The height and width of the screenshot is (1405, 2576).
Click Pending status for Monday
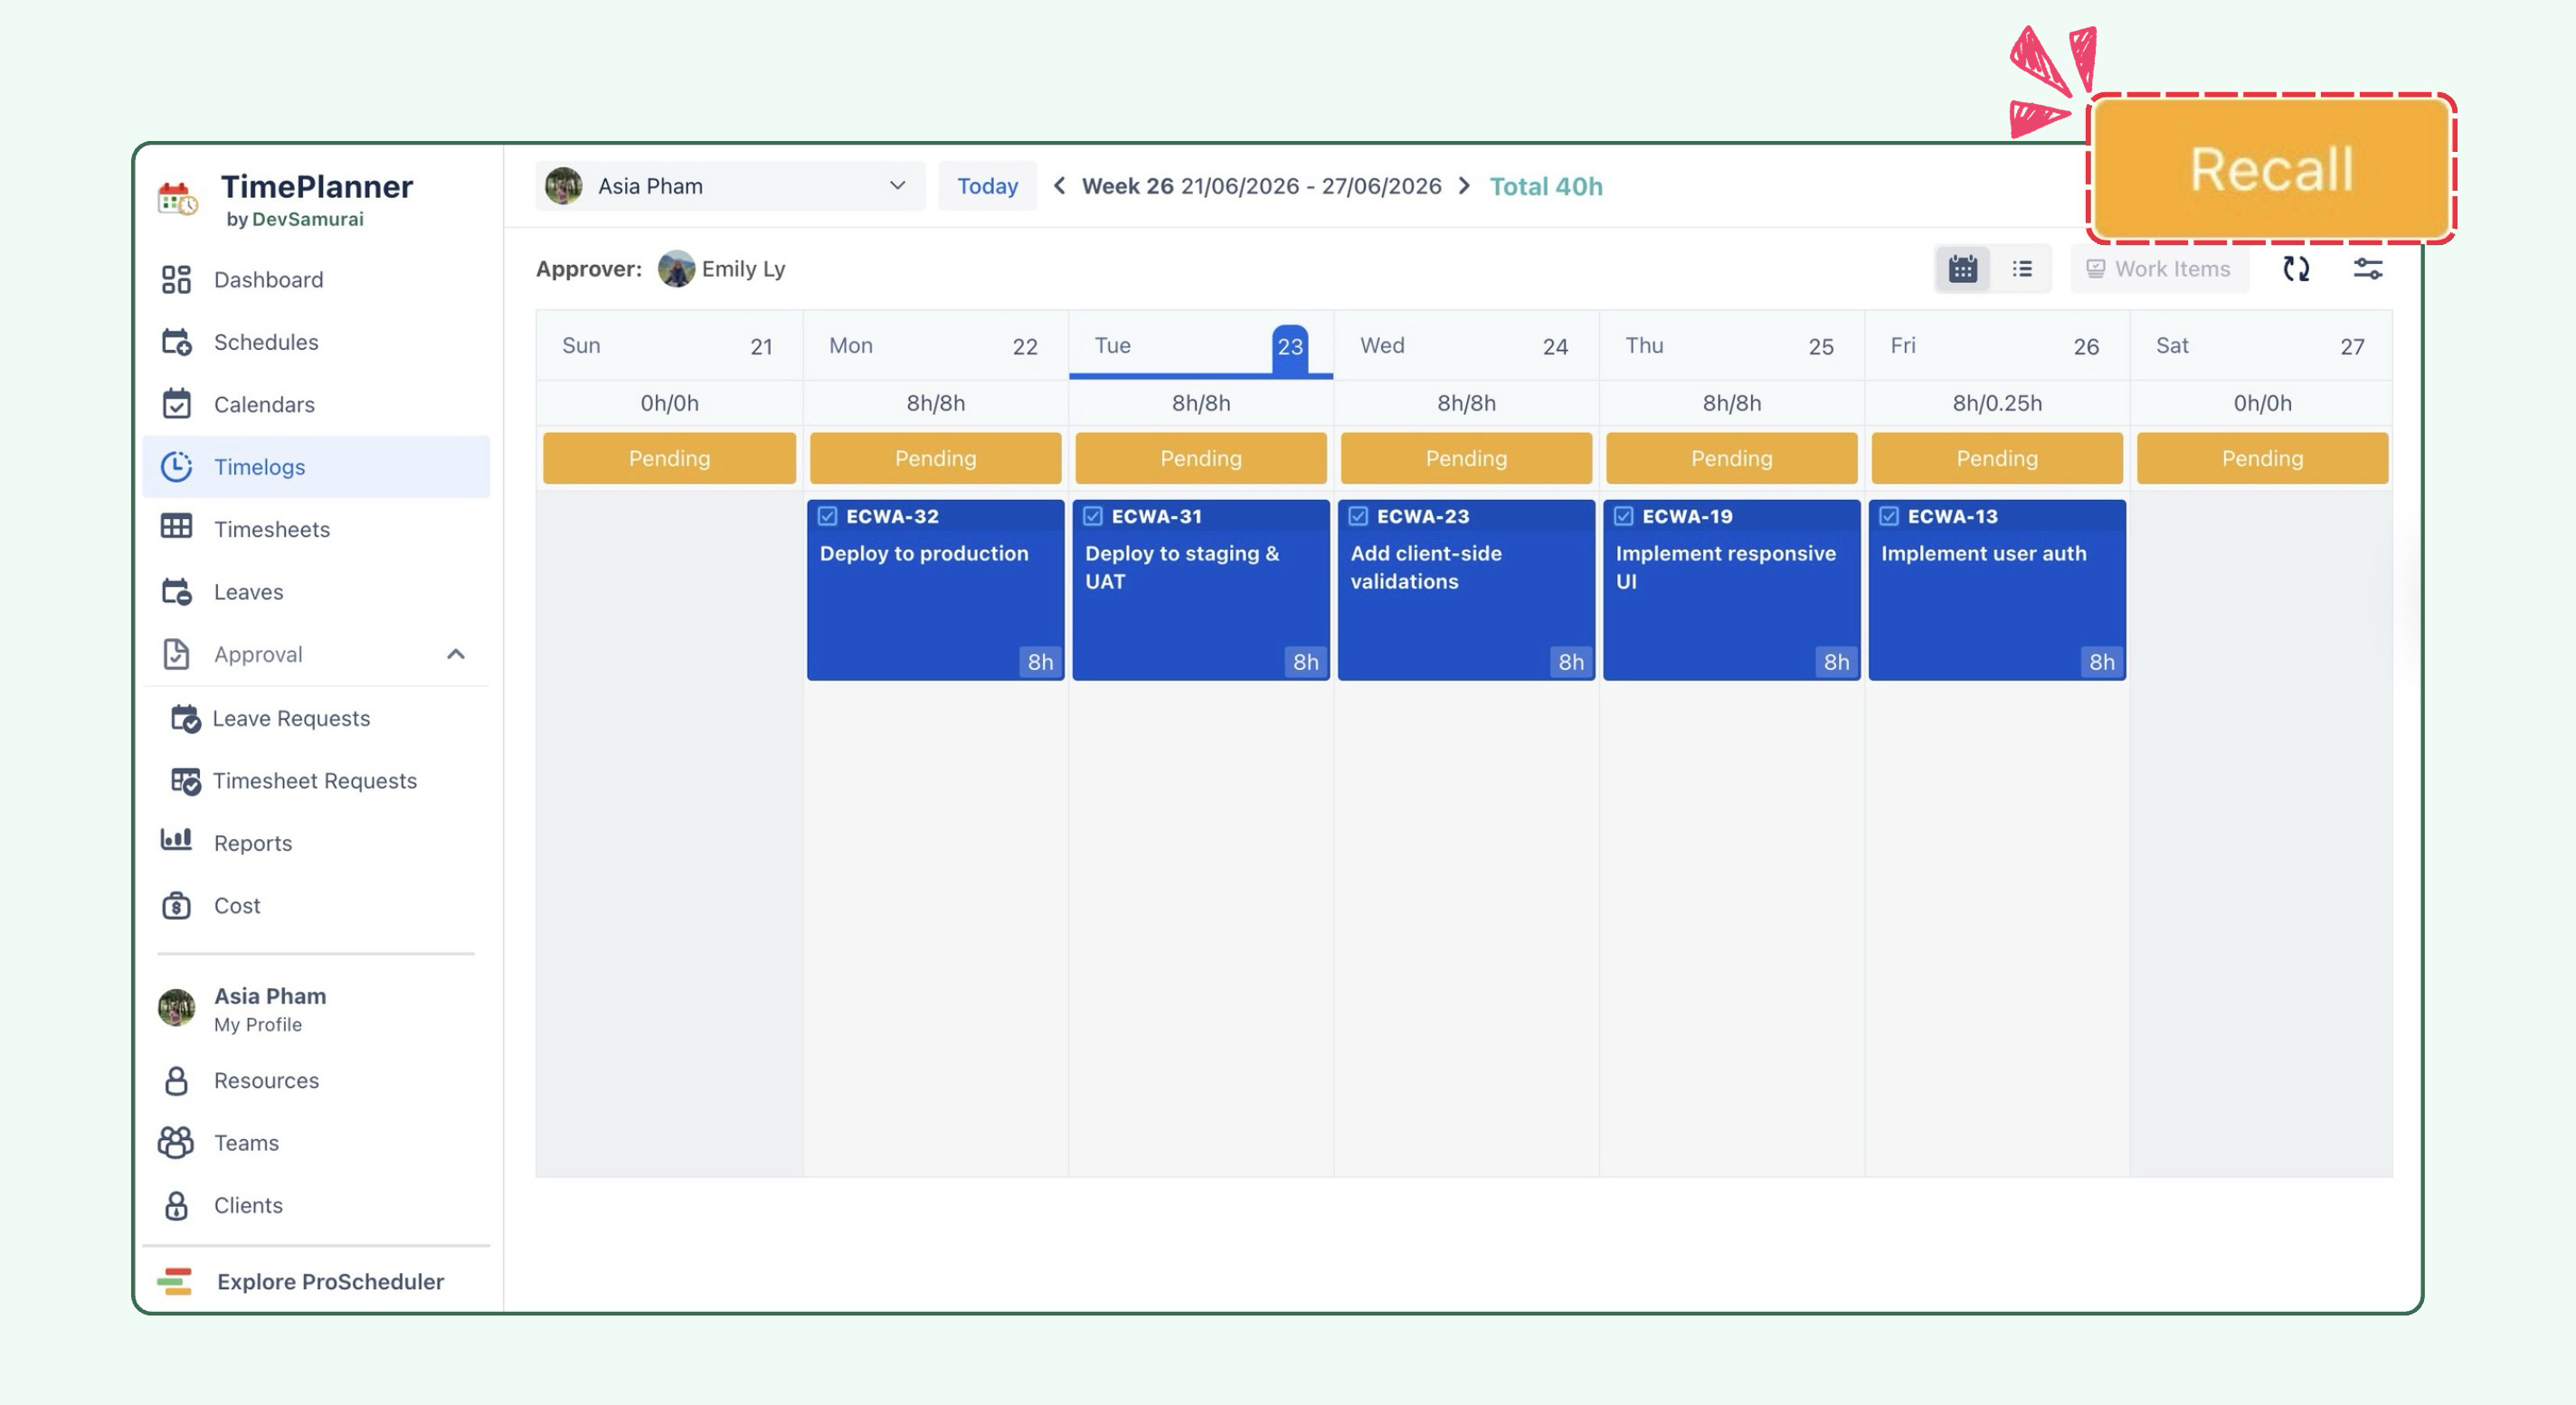(935, 458)
